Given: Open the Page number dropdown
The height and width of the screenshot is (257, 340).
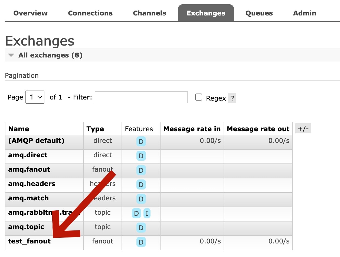Looking at the screenshot, I should point(35,97).
